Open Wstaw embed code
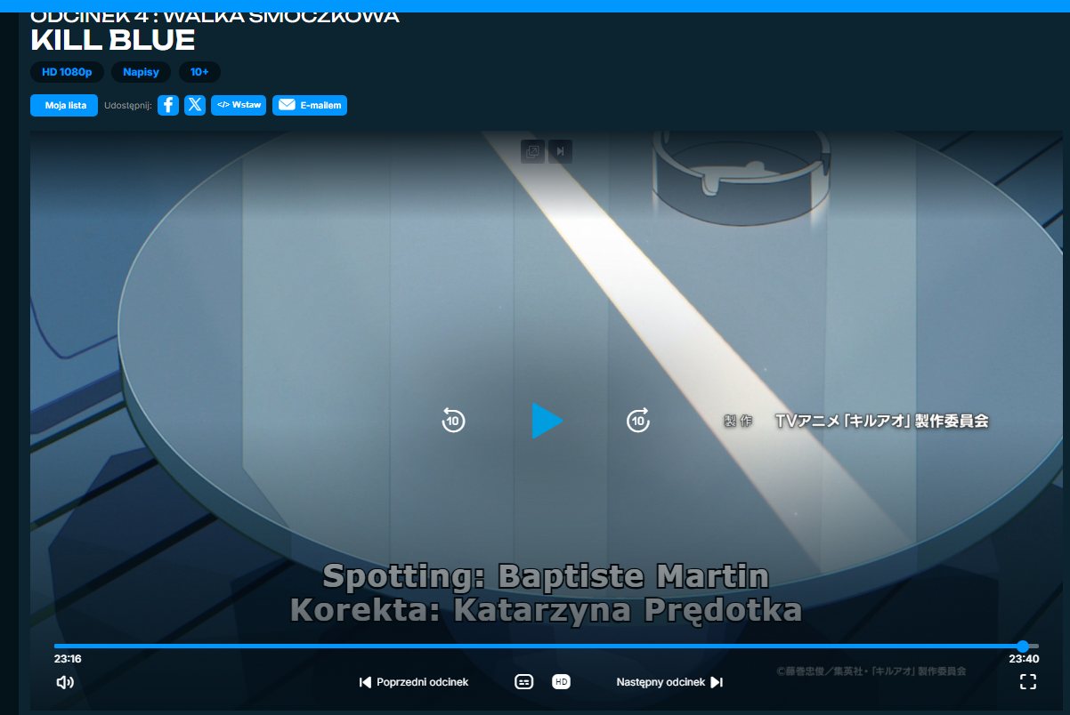This screenshot has width=1070, height=715. pyautogui.click(x=239, y=105)
